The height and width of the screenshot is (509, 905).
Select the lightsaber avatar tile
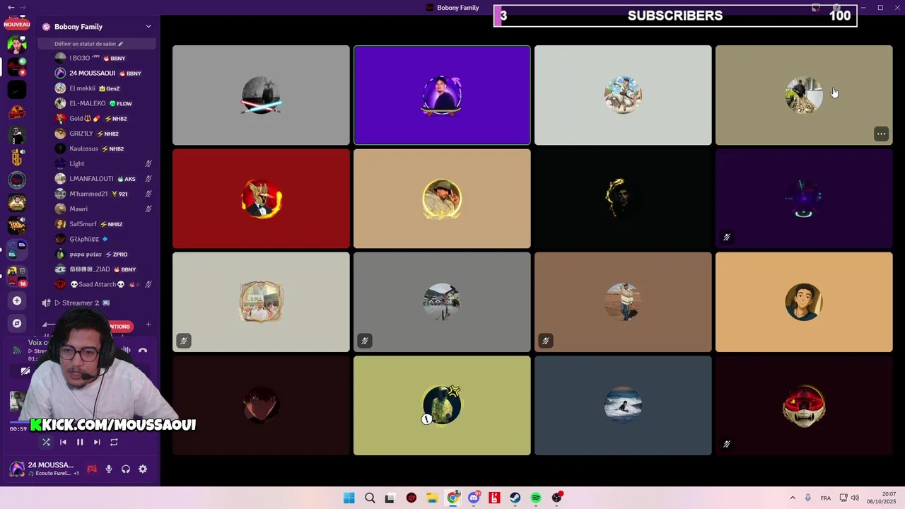pos(261,95)
